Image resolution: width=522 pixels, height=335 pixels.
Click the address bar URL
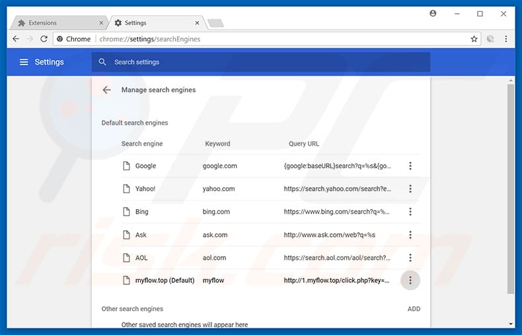tap(150, 39)
